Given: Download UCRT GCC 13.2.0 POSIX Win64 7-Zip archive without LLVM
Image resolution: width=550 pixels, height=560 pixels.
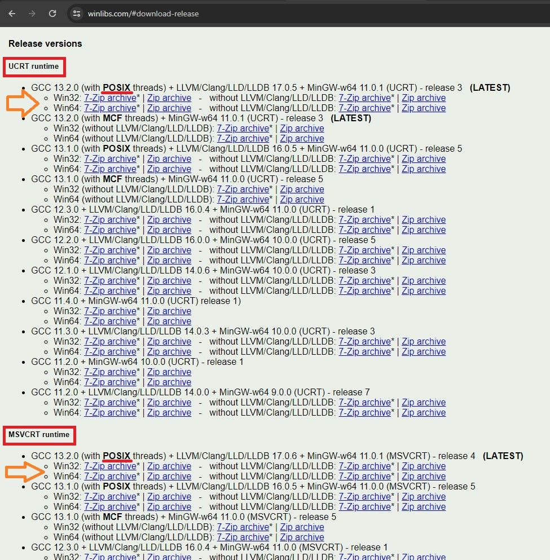Looking at the screenshot, I should tap(364, 108).
